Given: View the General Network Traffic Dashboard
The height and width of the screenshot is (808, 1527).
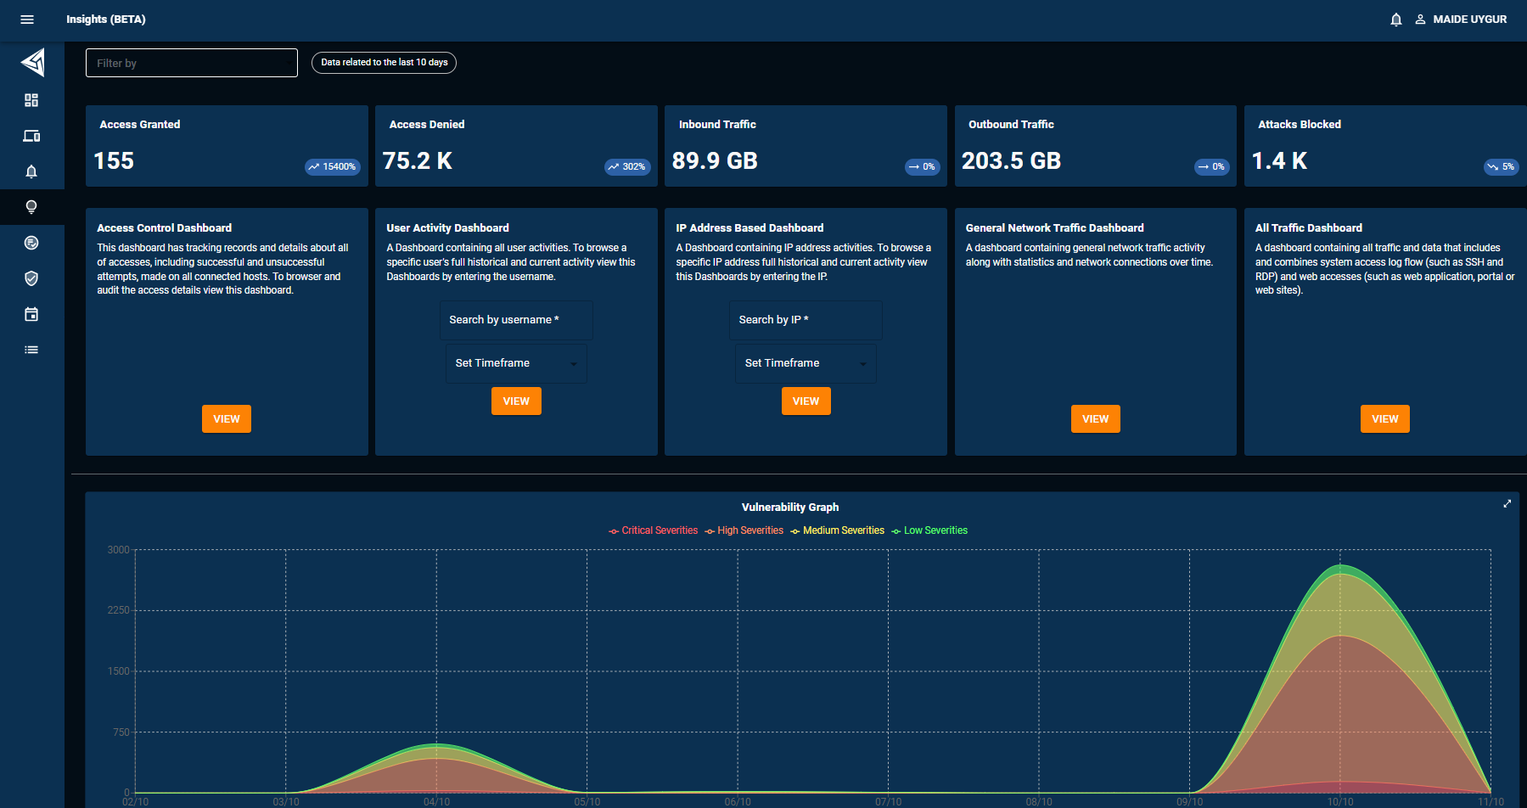Looking at the screenshot, I should pyautogui.click(x=1096, y=419).
